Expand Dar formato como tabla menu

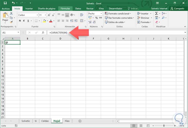[x=119, y=18]
